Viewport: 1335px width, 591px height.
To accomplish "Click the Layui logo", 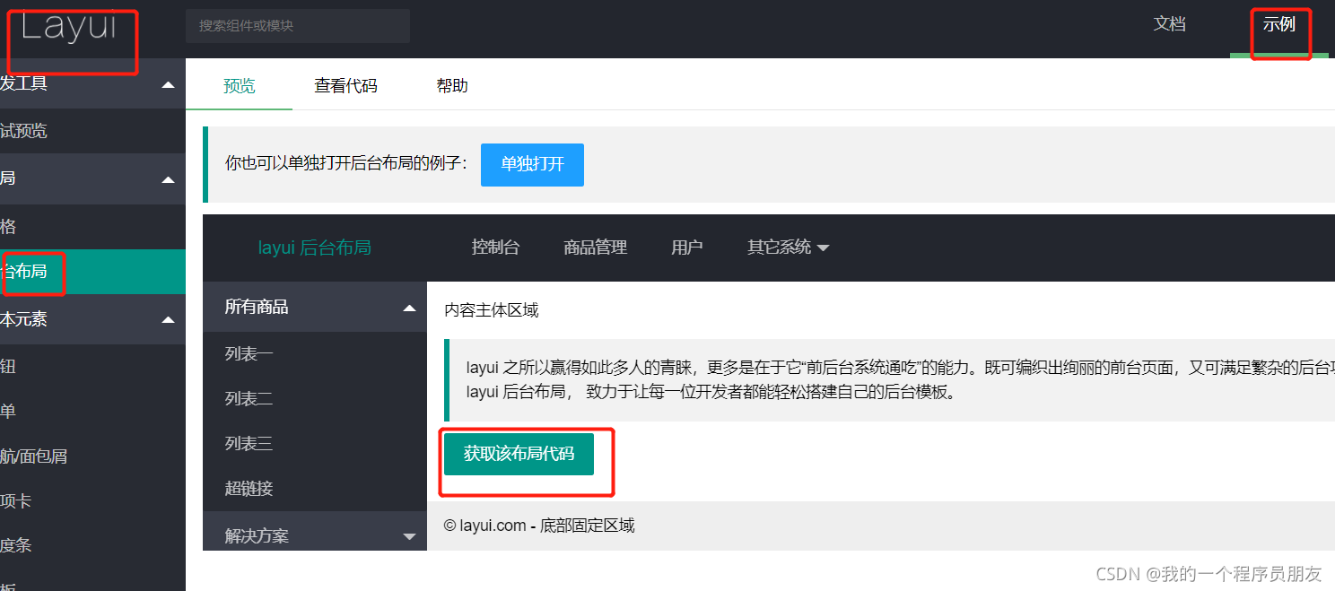I will pyautogui.click(x=69, y=27).
